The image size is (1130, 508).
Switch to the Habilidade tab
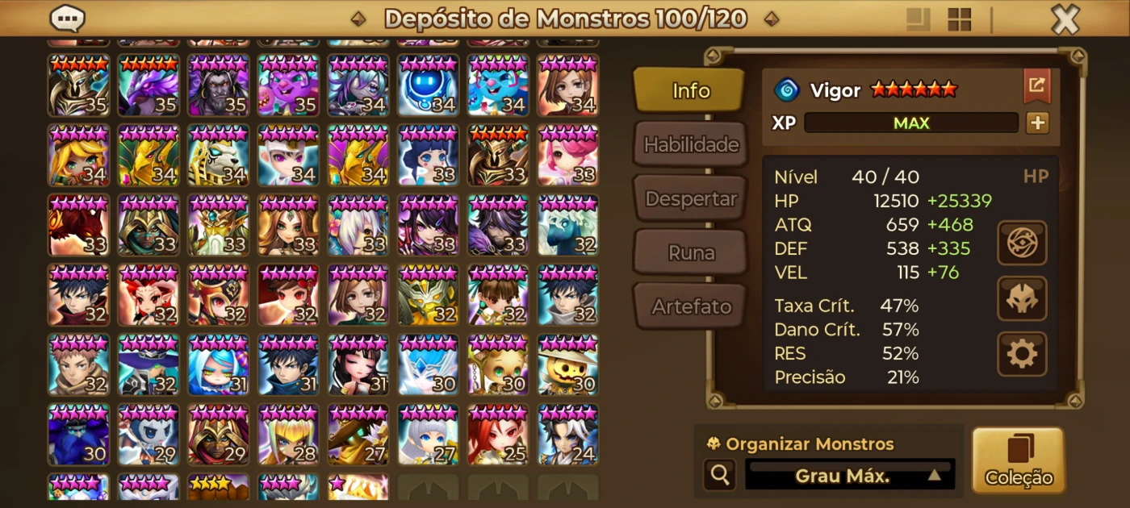click(x=690, y=144)
